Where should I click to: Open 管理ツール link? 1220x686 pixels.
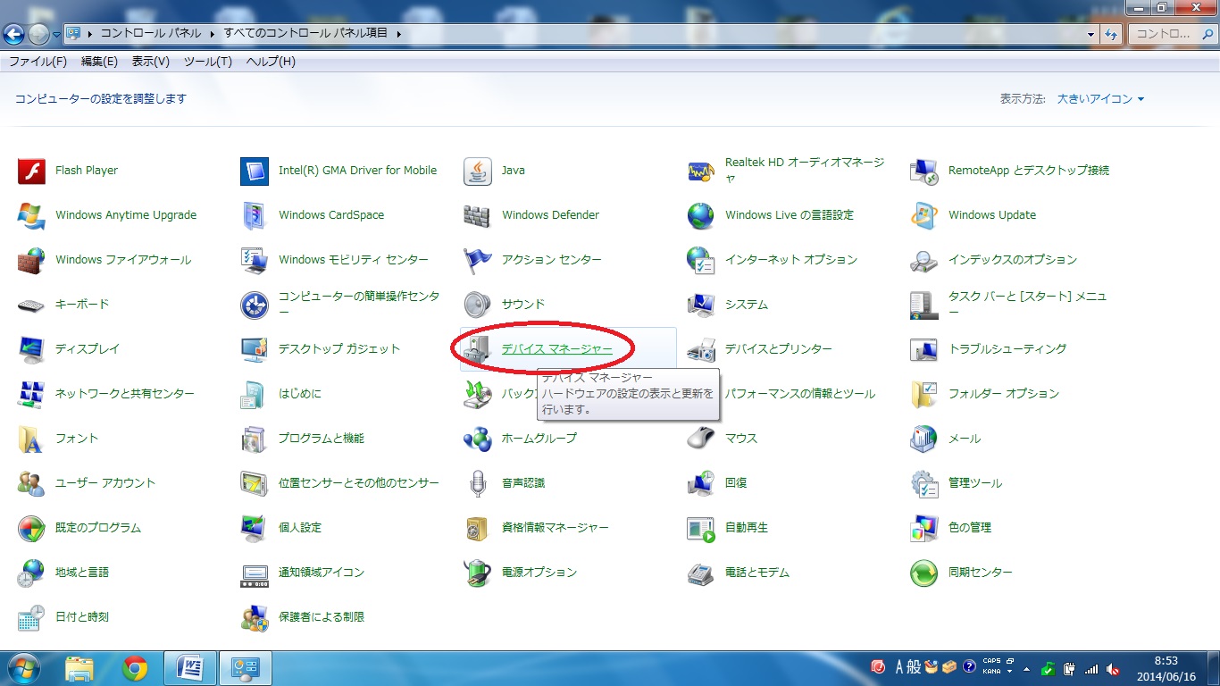tap(975, 483)
